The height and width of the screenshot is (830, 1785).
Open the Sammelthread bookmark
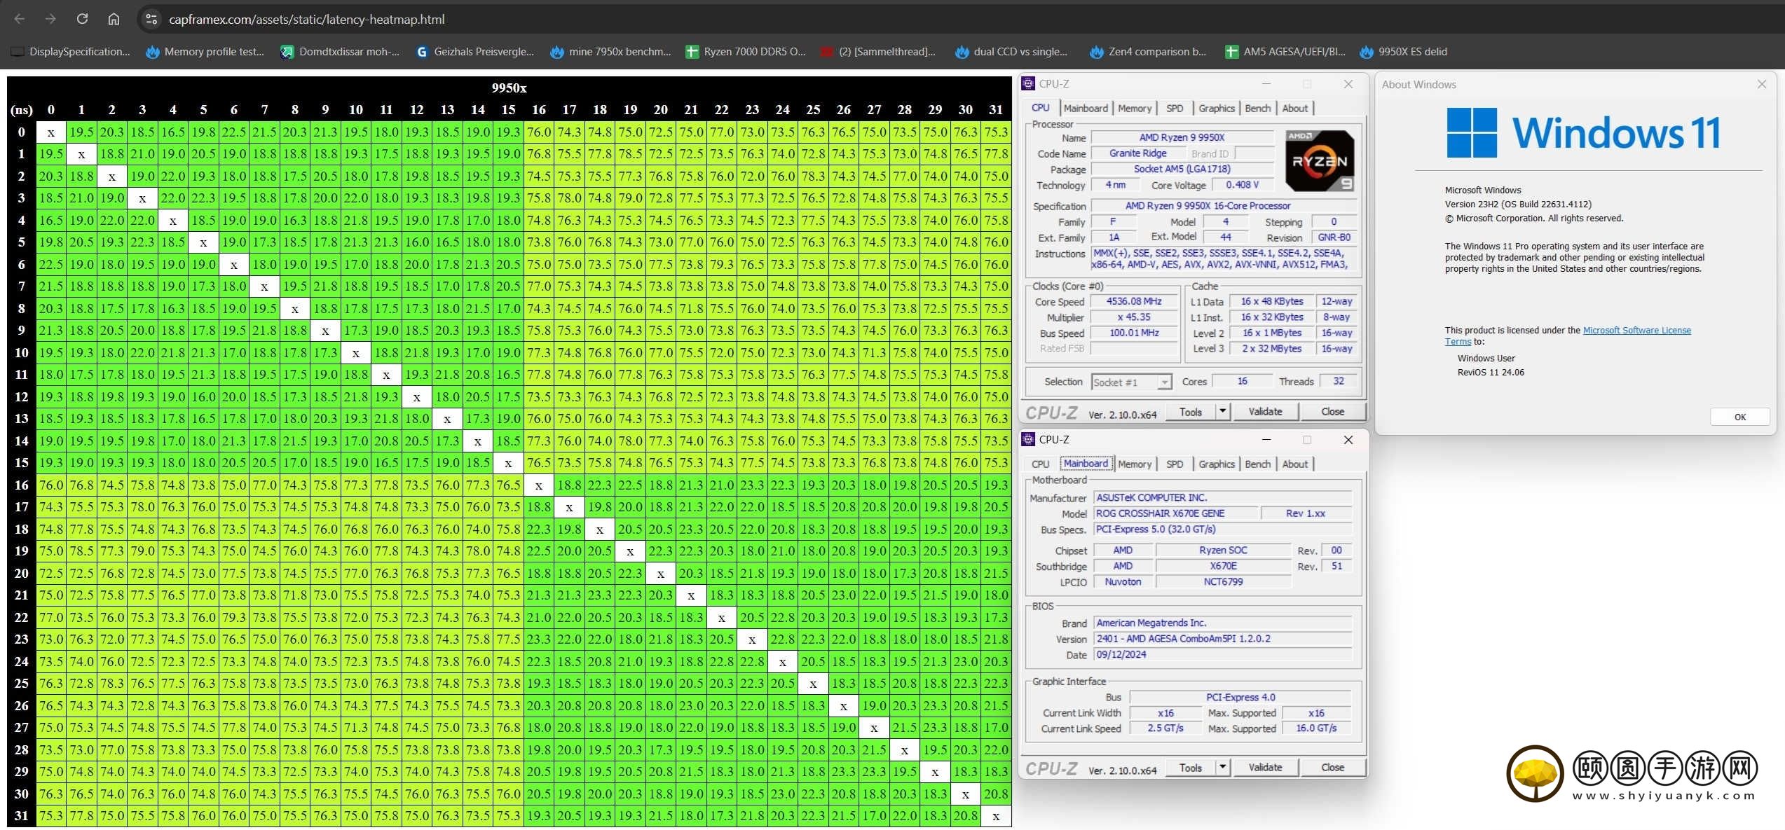click(x=879, y=51)
